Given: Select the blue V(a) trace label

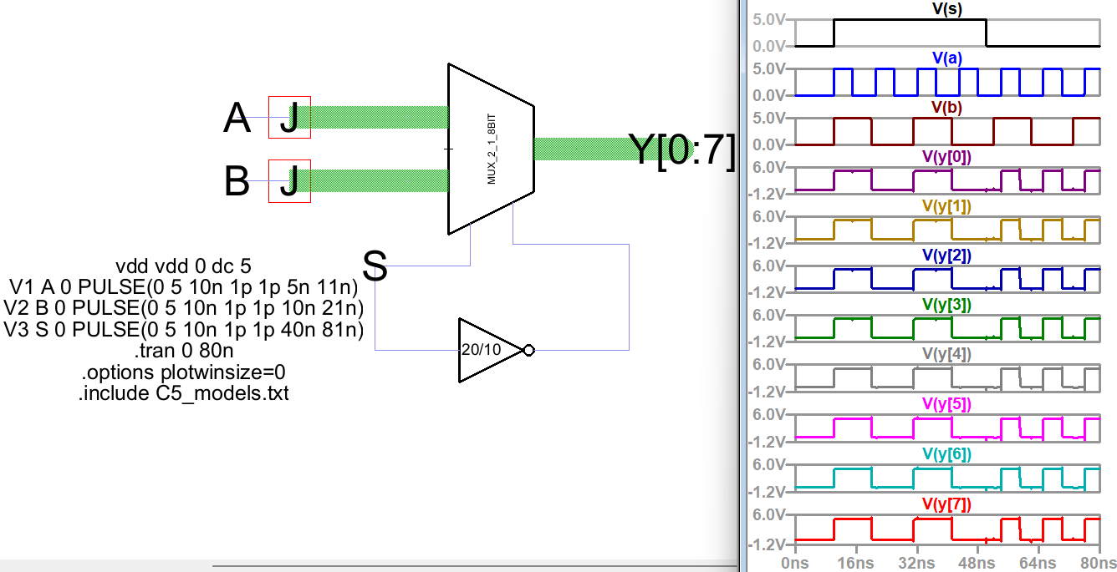Looking at the screenshot, I should pos(946,58).
